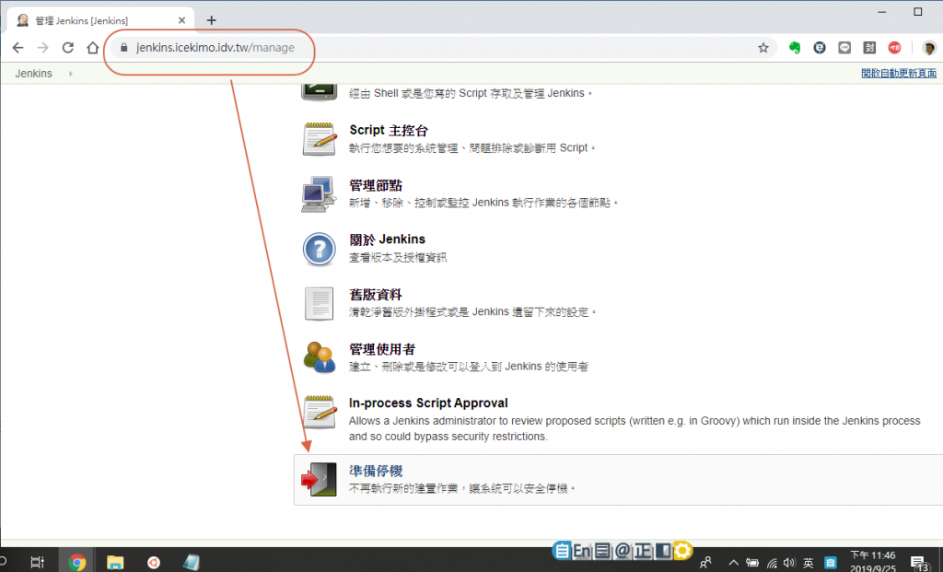The image size is (943, 572).
Task: Switch the 英 input mode indicator
Action: [x=808, y=563]
